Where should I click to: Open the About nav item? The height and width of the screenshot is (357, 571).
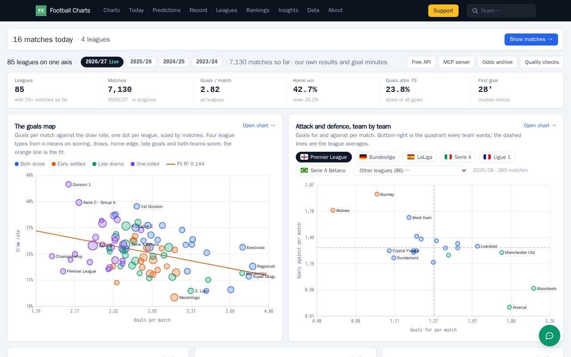click(335, 10)
